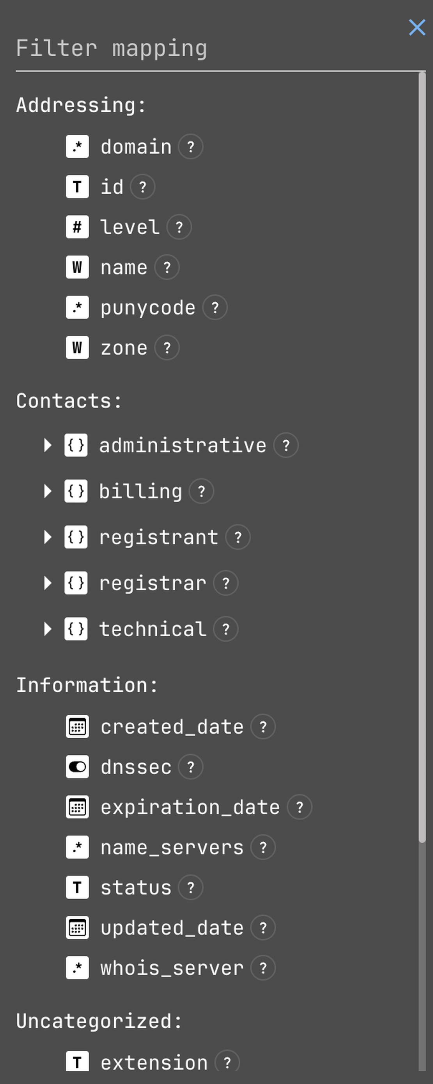This screenshot has width=433, height=1084.
Task: Click the vertical scrollbar thumb
Action: click(422, 457)
